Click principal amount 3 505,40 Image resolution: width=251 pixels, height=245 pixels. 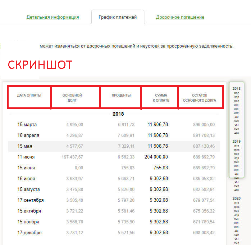point(75,200)
